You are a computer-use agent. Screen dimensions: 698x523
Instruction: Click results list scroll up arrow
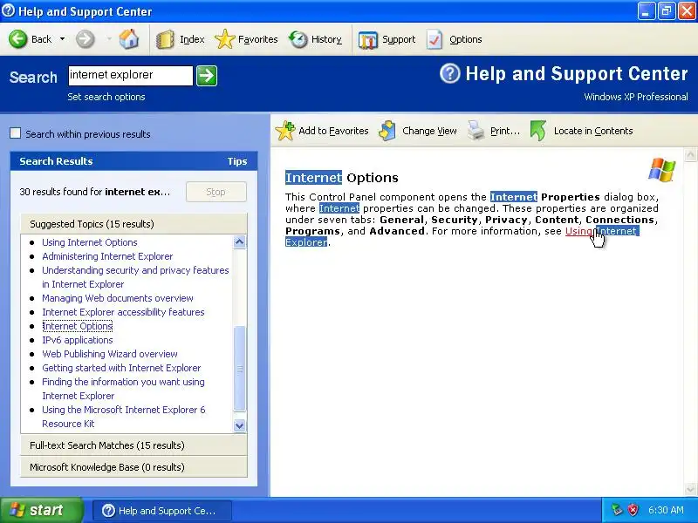(239, 242)
